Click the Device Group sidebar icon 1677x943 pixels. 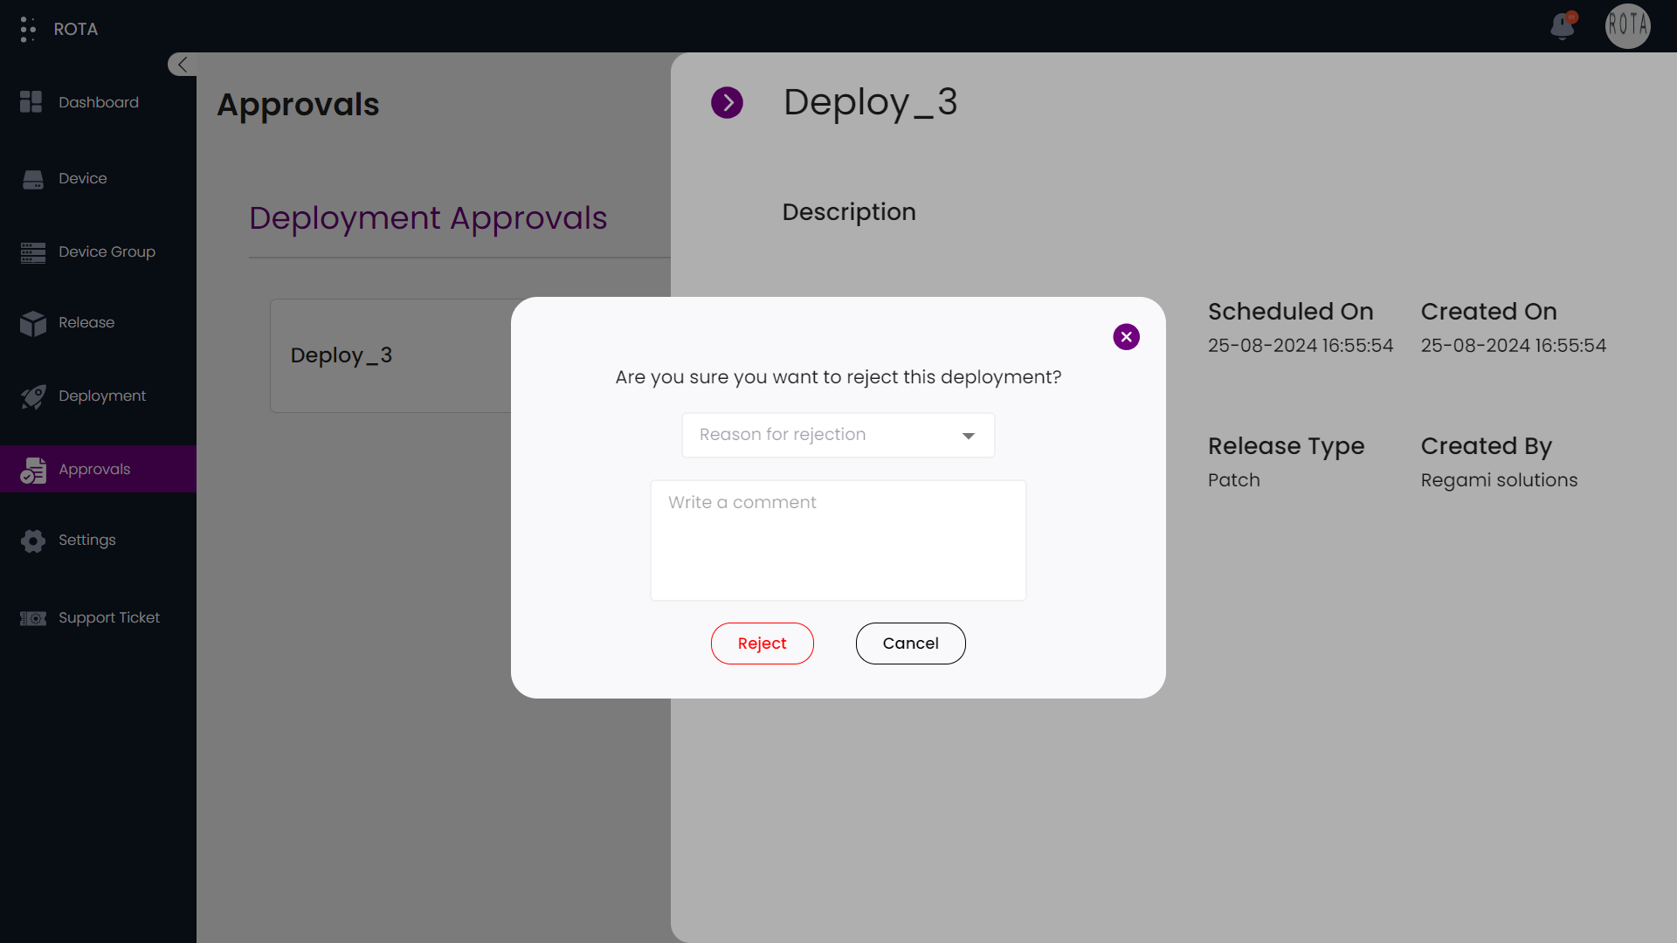[x=32, y=252]
